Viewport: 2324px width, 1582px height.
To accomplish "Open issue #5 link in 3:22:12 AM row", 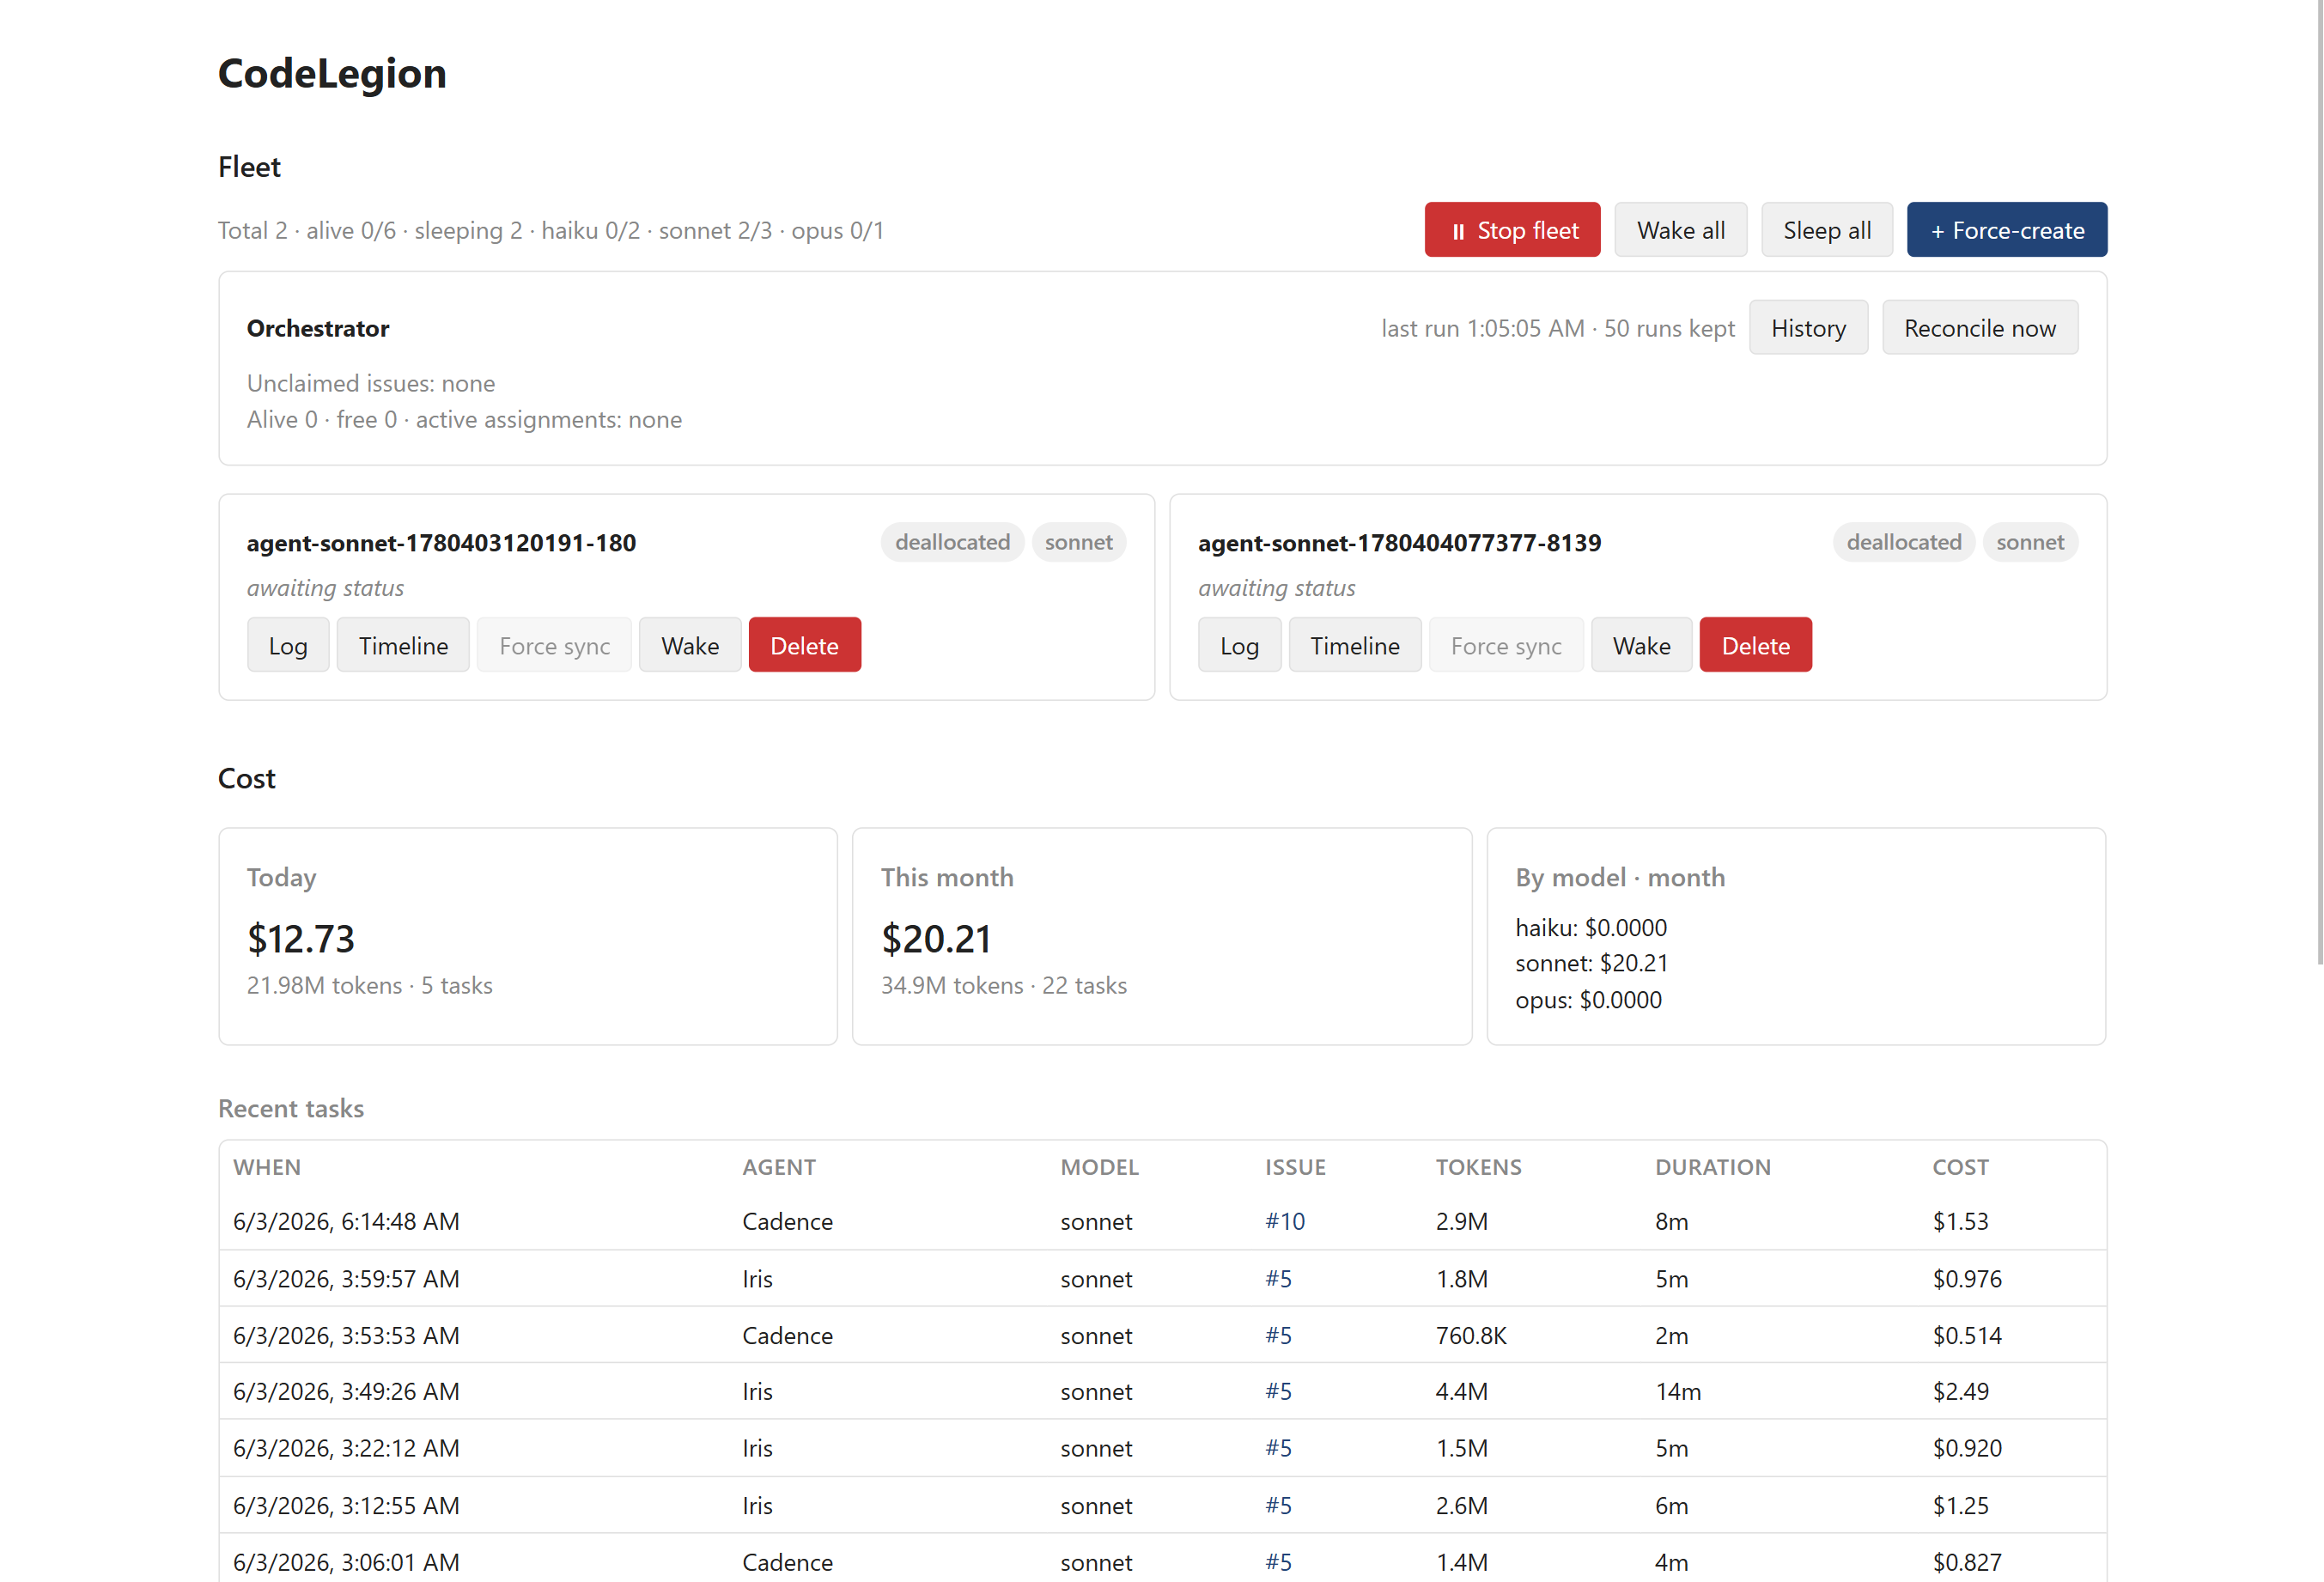I will tap(1278, 1448).
